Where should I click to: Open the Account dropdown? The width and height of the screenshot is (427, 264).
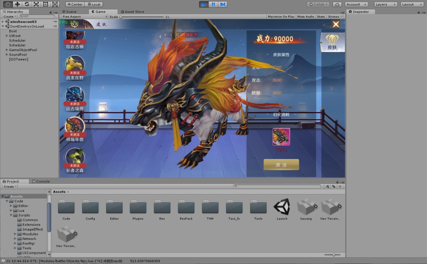coord(357,4)
